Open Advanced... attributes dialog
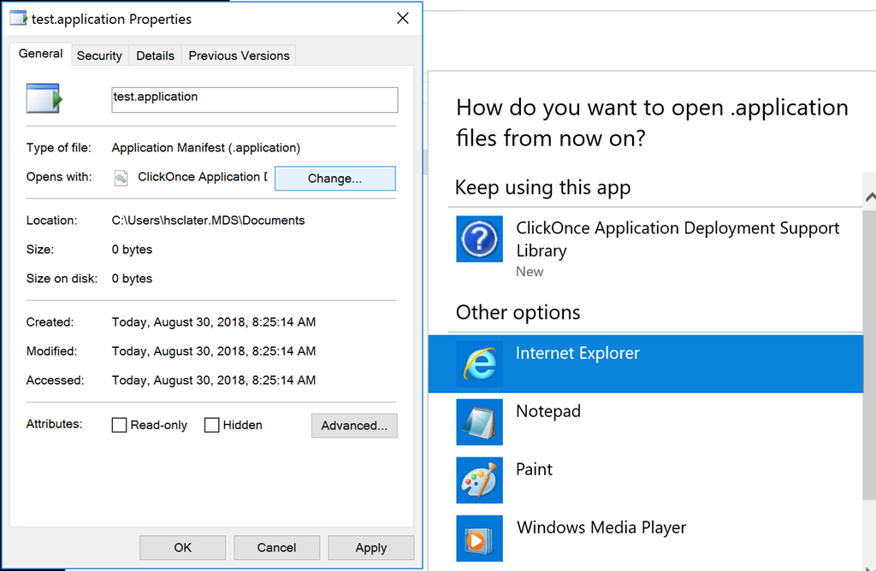The image size is (876, 571). (354, 425)
